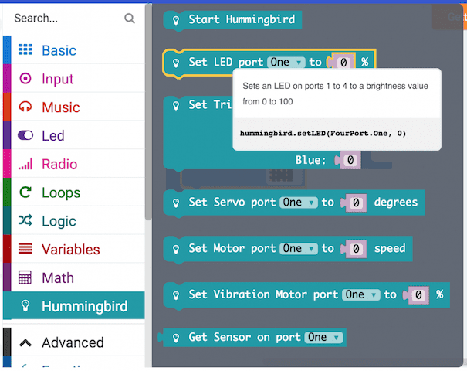Image resolution: width=467 pixels, height=371 pixels.
Task: Open Set Vibration Motor port dropdown
Action: (361, 294)
